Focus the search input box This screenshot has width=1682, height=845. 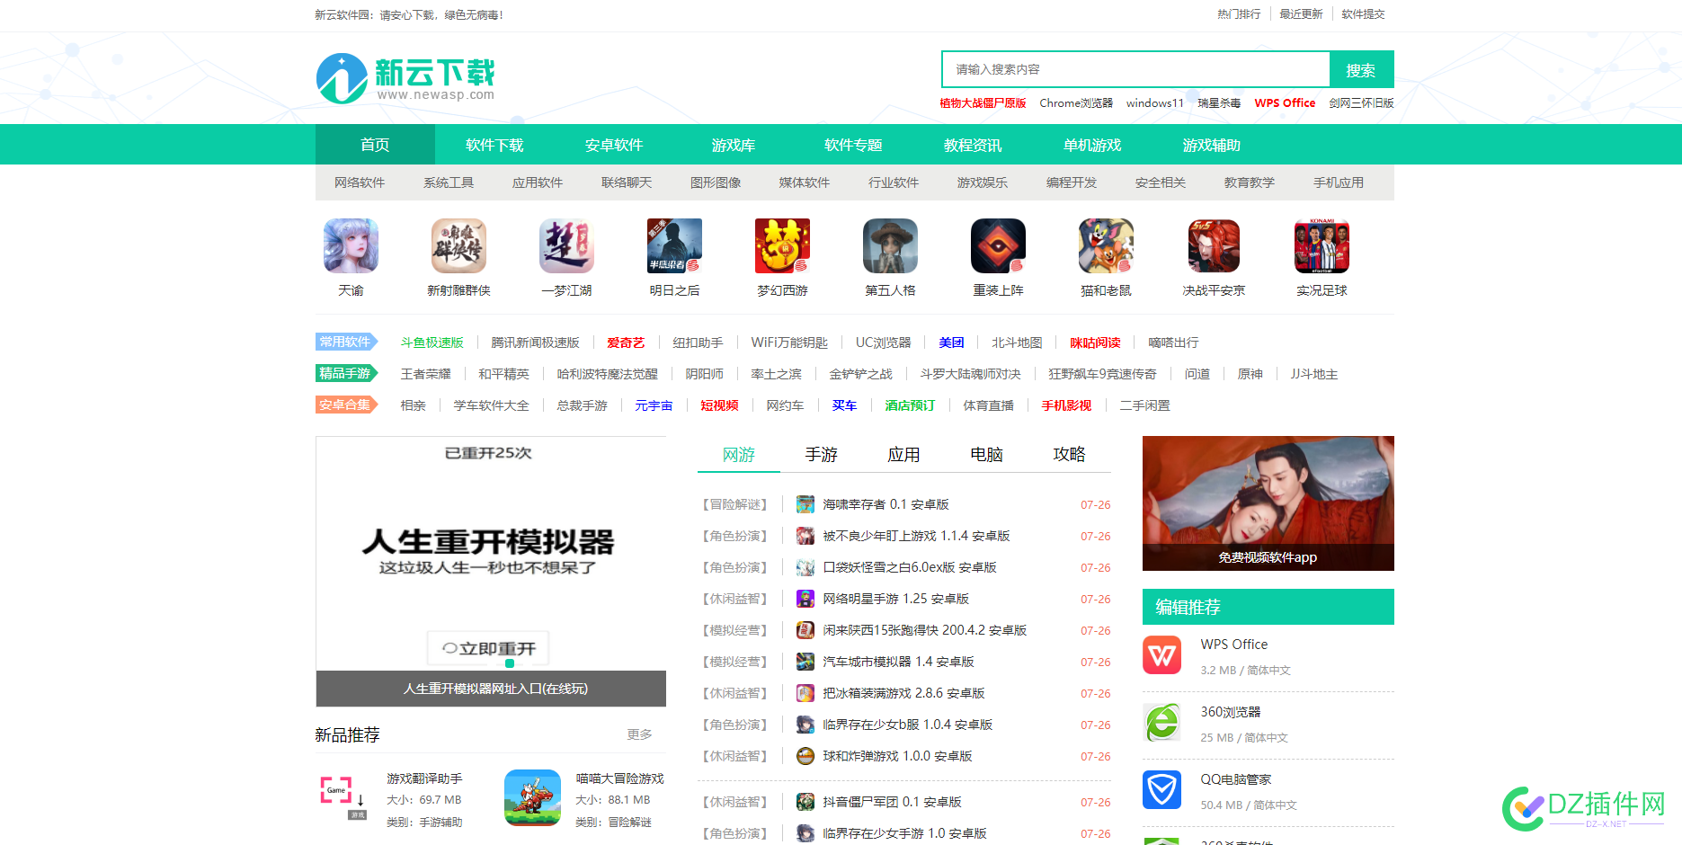pos(1136,69)
